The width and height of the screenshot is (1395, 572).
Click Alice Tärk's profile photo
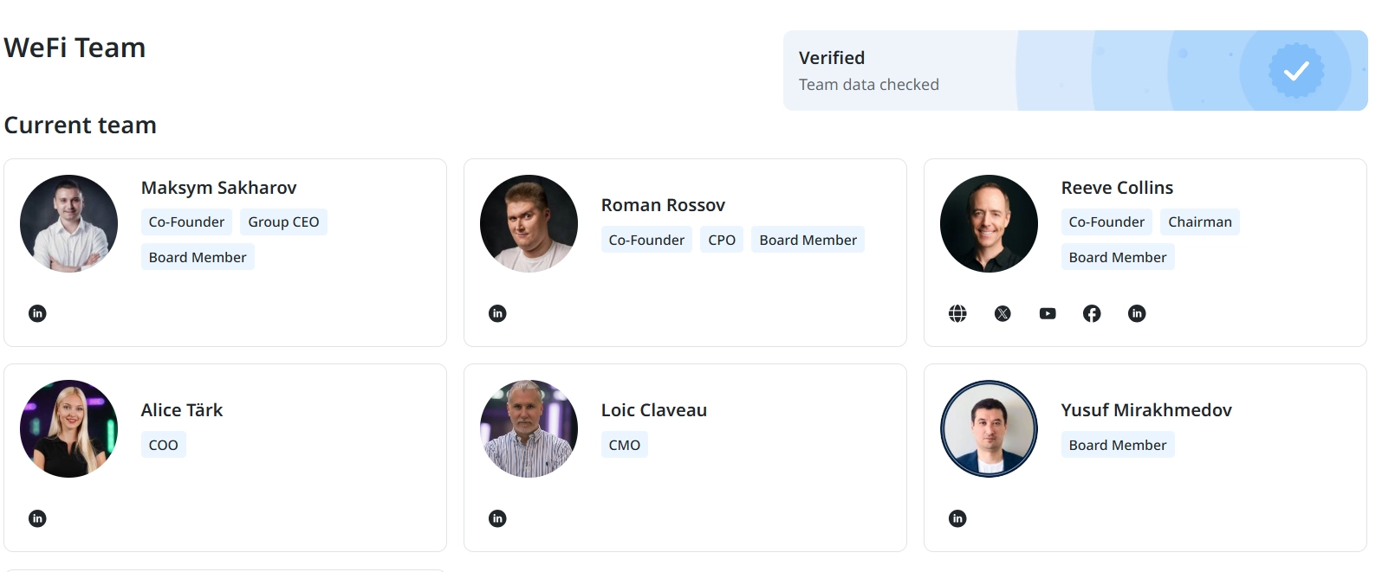point(68,428)
